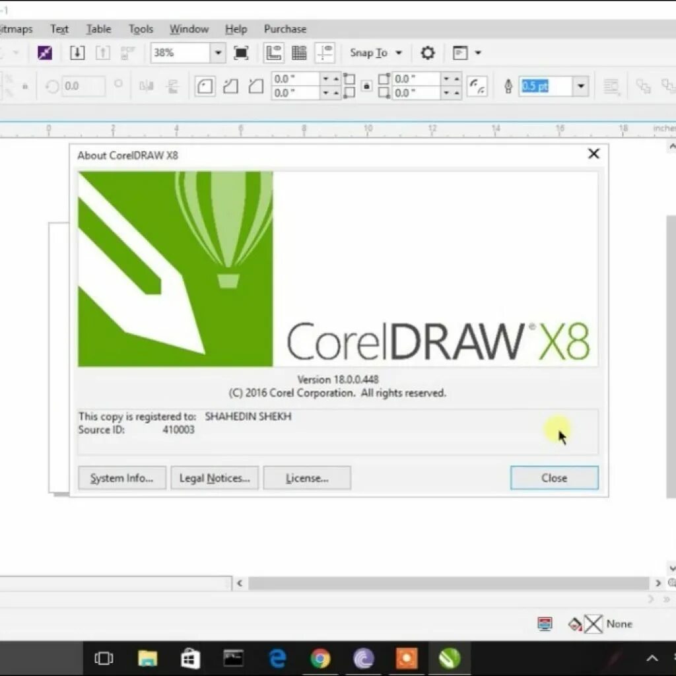Close the About CorelDRAW X8 dialog with X
The height and width of the screenshot is (676, 676).
pos(593,154)
